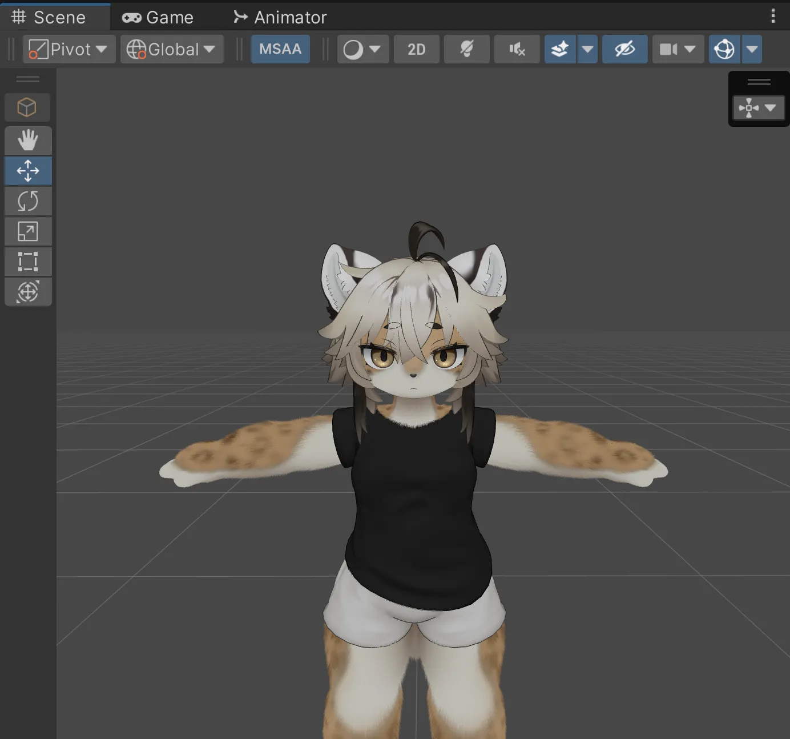Select the Rect transform tool

click(27, 262)
